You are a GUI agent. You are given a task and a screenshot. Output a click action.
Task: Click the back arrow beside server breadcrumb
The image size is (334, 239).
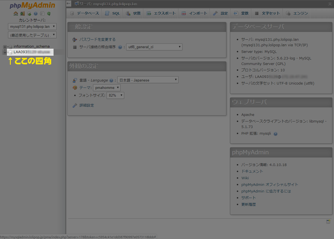click(x=69, y=4)
